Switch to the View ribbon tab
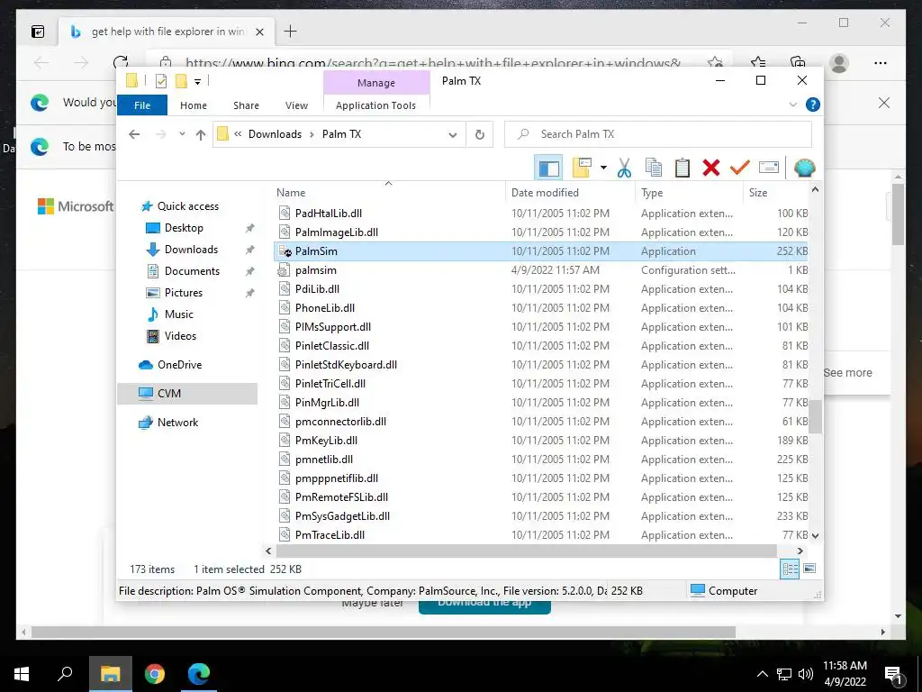The height and width of the screenshot is (692, 922). [x=296, y=105]
